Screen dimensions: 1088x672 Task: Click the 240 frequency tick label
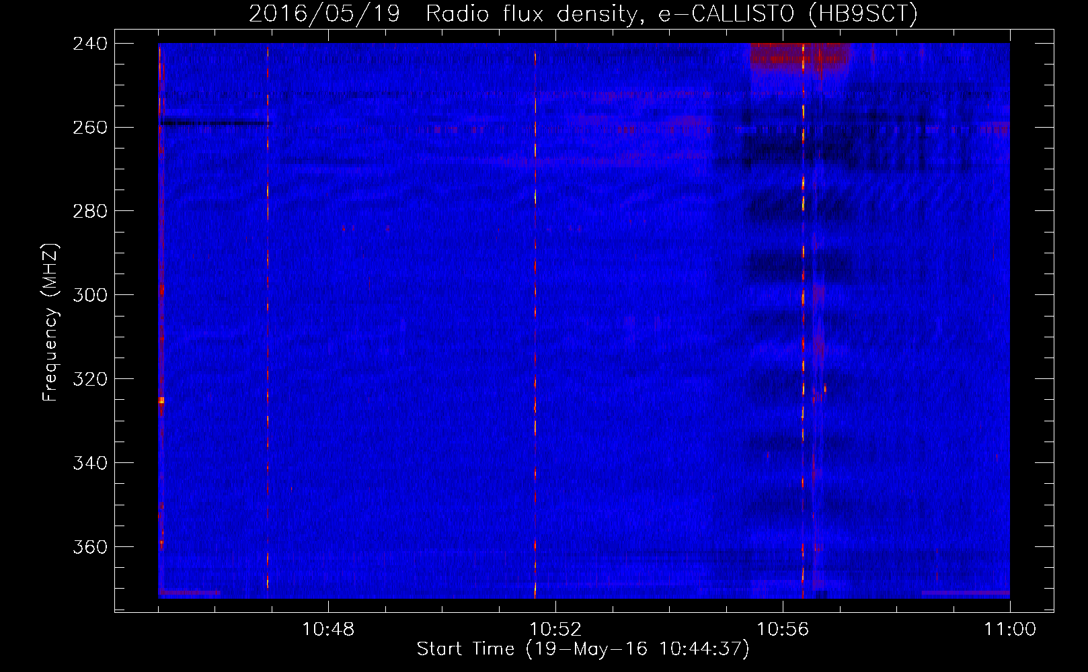coord(90,44)
